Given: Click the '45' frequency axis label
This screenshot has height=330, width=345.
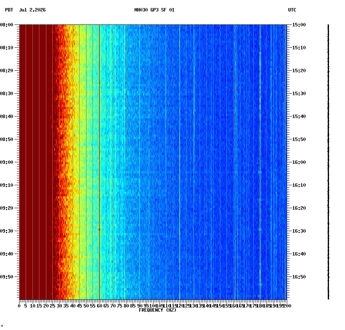Looking at the screenshot, I should 80,306.
